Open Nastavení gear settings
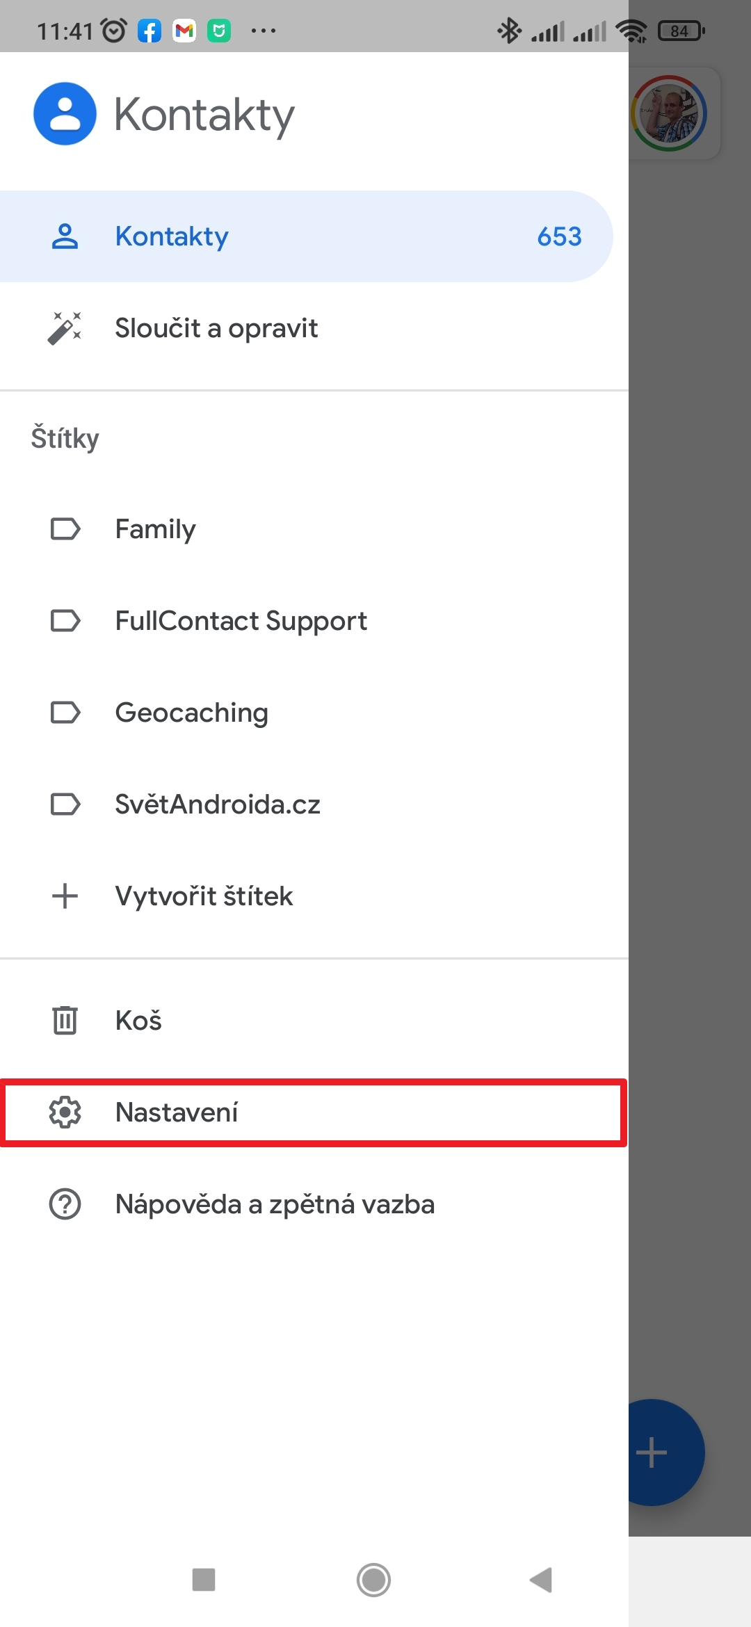The height and width of the screenshot is (1627, 751). 65,1112
